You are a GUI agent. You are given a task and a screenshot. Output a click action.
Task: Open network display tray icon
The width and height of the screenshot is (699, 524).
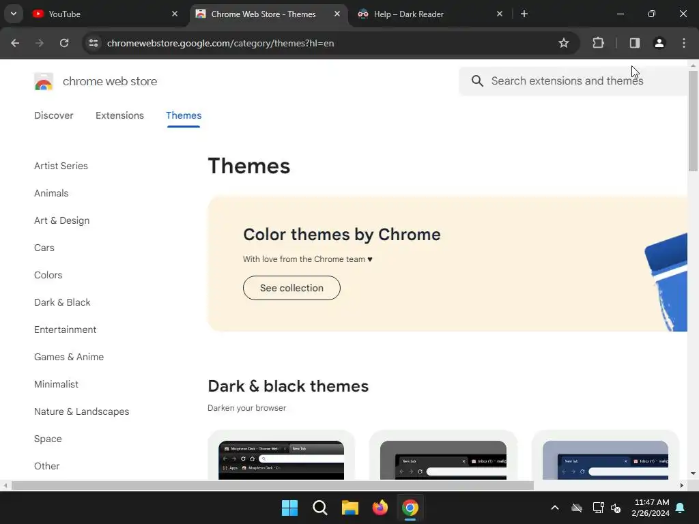(598, 508)
